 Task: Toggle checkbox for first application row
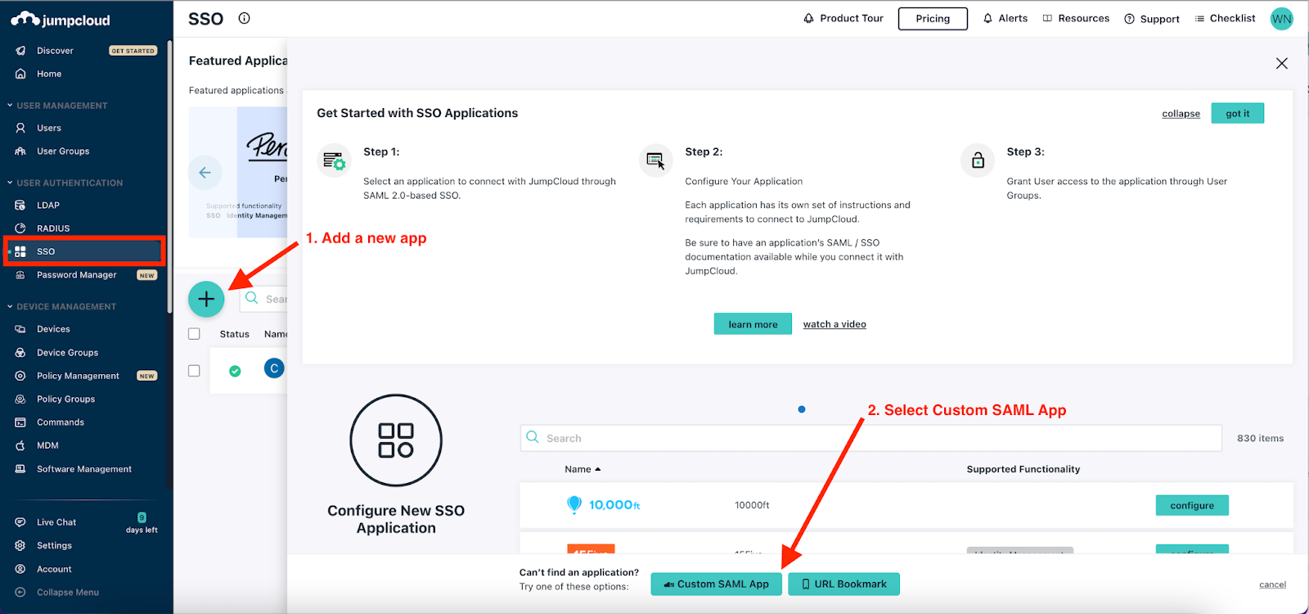194,371
